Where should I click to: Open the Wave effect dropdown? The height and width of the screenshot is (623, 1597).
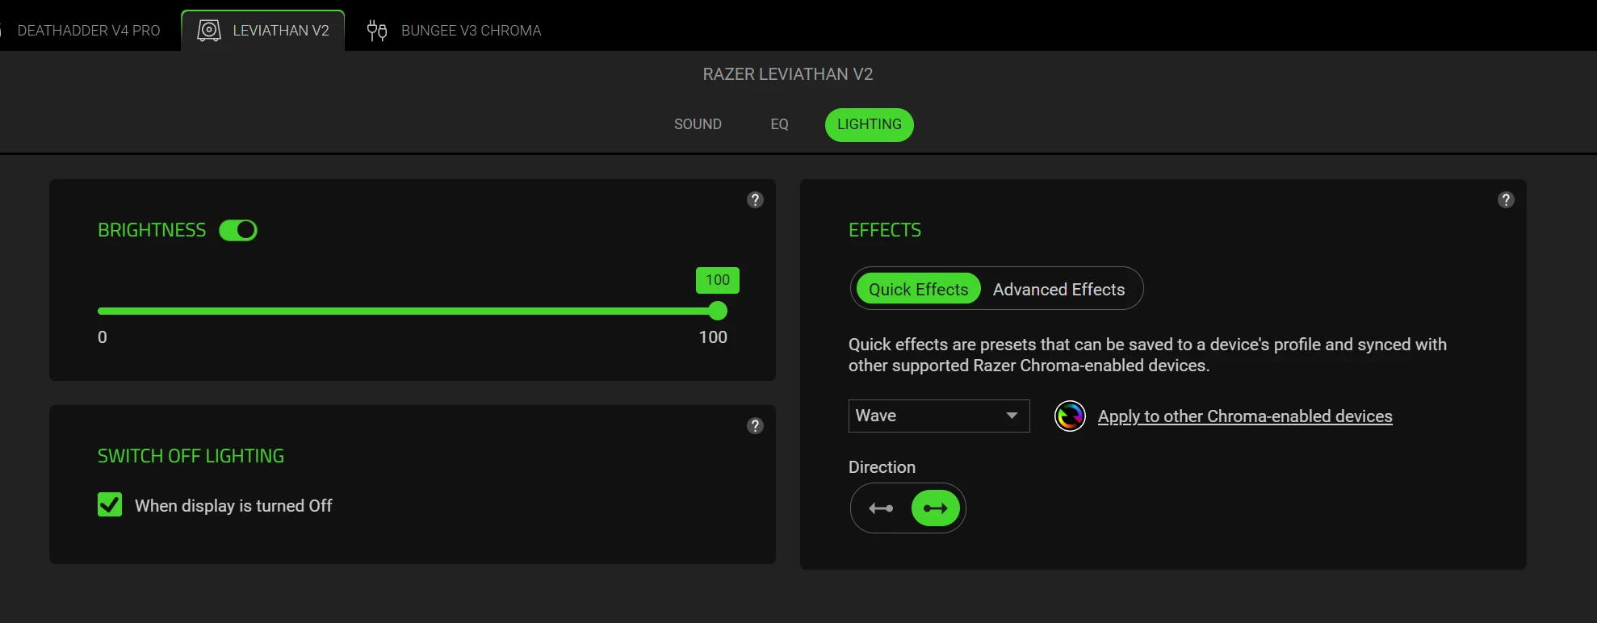[x=939, y=416]
